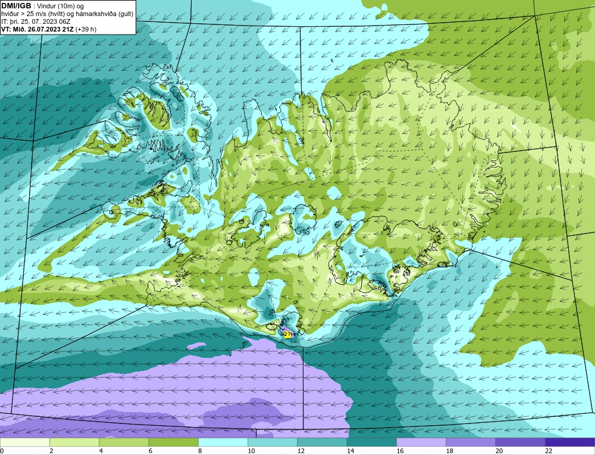Select the 6–8 m/s olive green swatch
This screenshot has height=455, width=595.
click(173, 442)
